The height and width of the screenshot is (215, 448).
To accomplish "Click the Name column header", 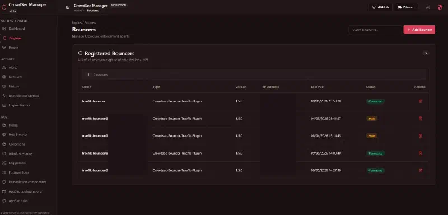I will click(87, 87).
